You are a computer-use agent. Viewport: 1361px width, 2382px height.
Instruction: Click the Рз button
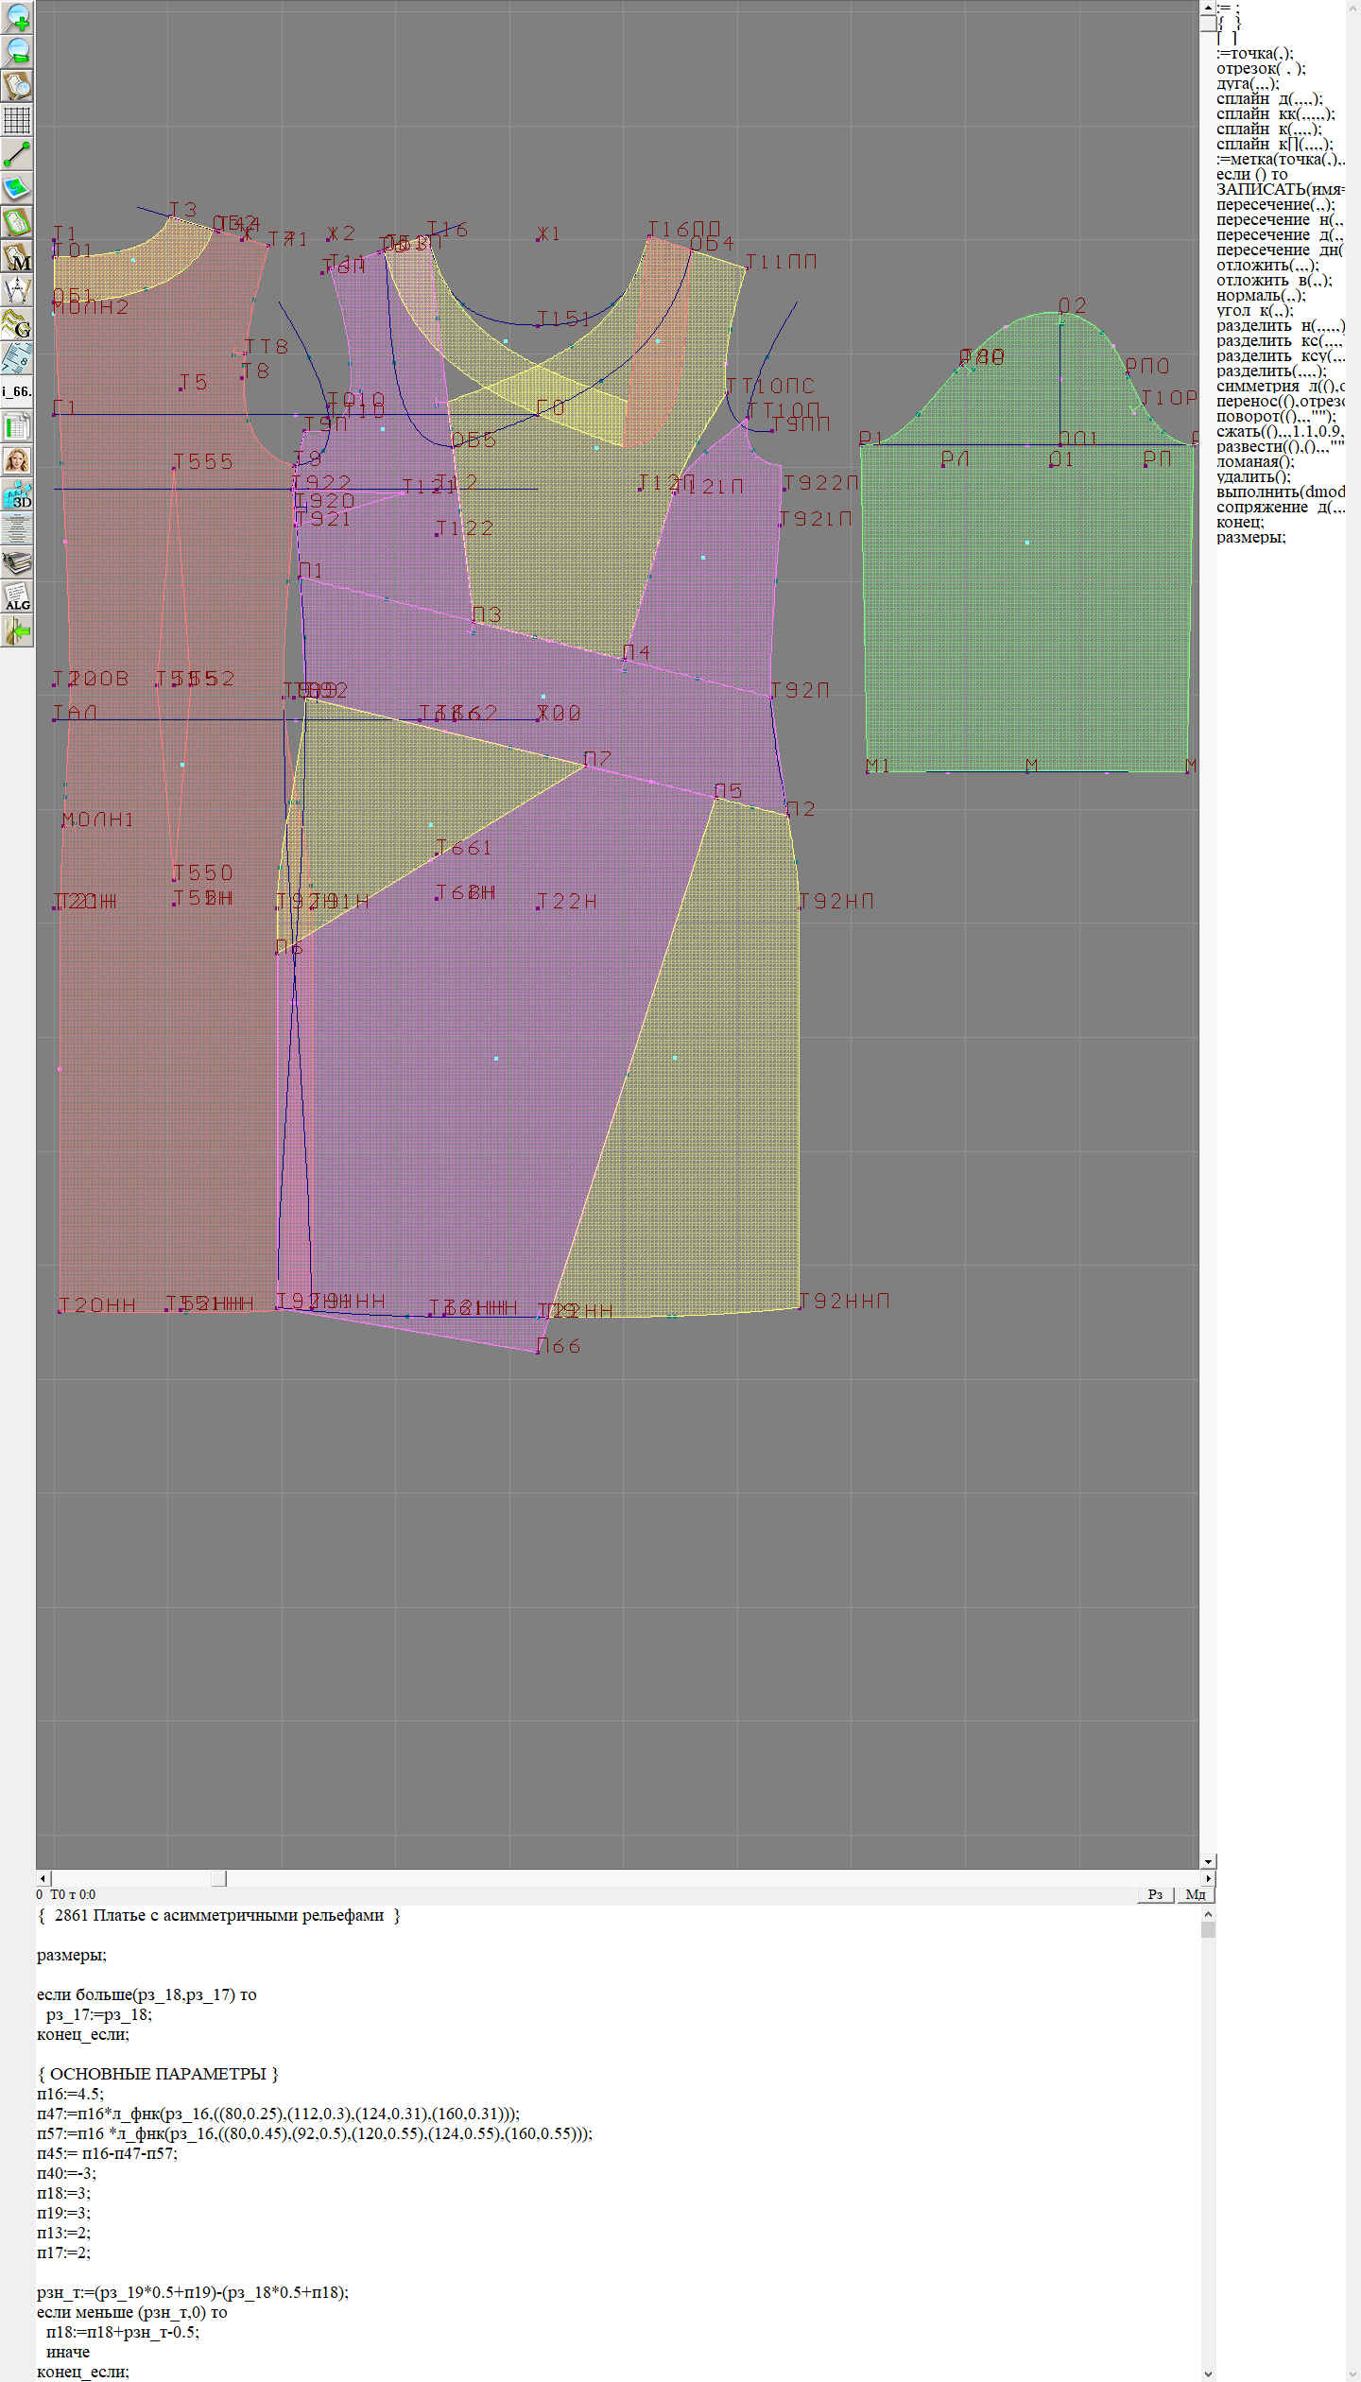click(1154, 1894)
